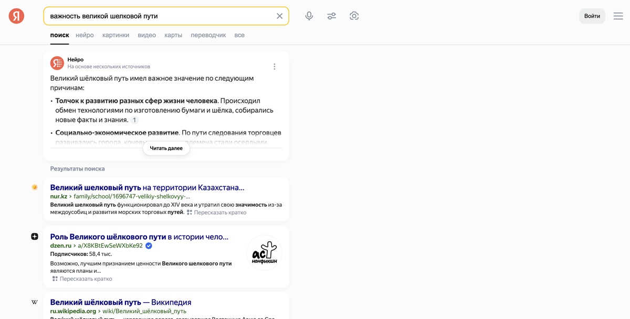Click the verified badge next to the dzen.ru link
Screen dimensions: 630x319
(x=149, y=246)
